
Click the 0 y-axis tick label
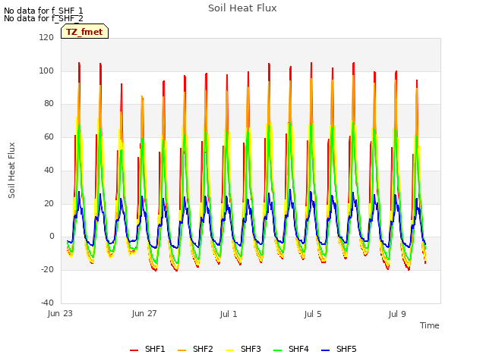click(52, 237)
